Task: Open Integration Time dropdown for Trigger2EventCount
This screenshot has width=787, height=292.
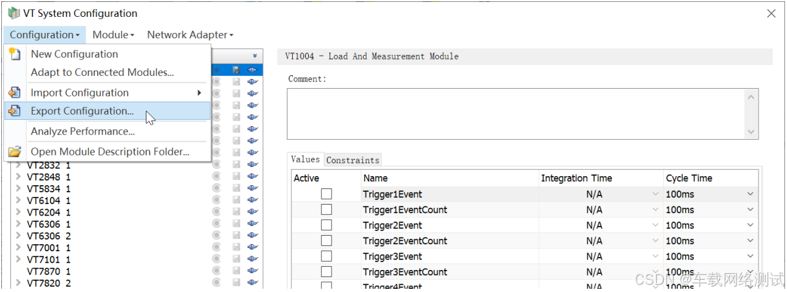Action: (x=655, y=240)
